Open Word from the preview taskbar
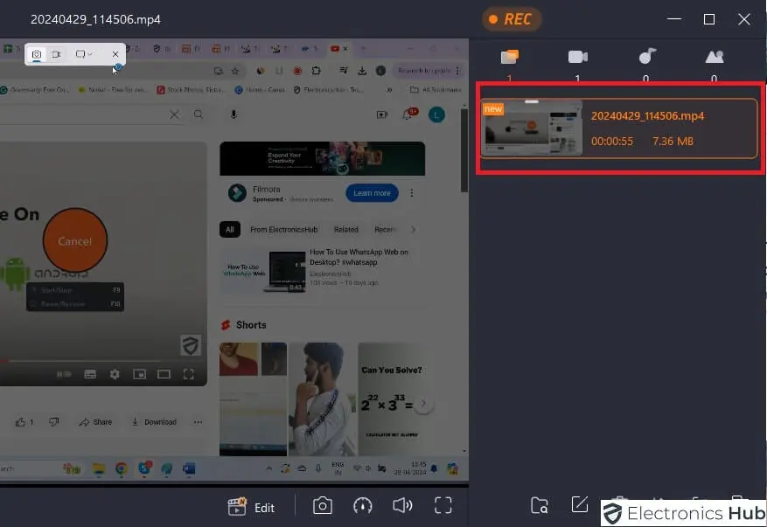The height and width of the screenshot is (527, 767). coord(189,468)
